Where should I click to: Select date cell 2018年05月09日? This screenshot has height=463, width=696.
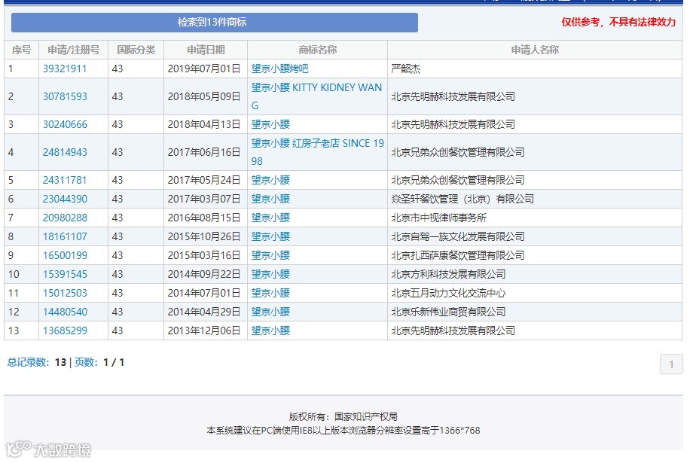tap(204, 96)
